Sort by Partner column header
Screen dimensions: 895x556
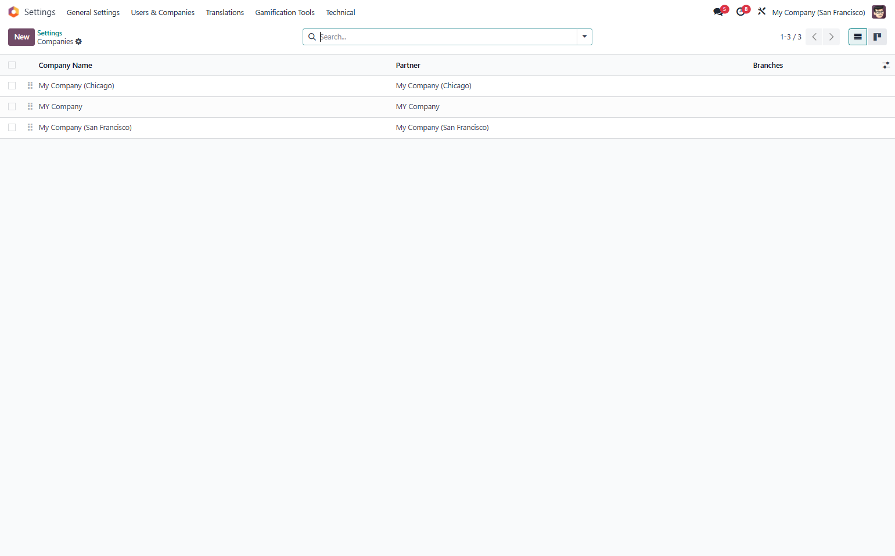408,66
